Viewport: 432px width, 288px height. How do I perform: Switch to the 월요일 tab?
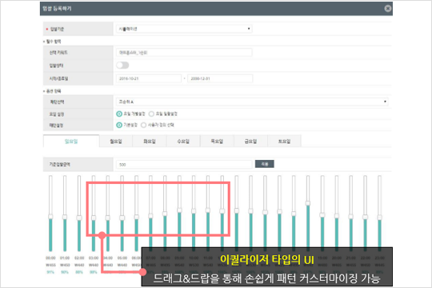pyautogui.click(x=116, y=142)
